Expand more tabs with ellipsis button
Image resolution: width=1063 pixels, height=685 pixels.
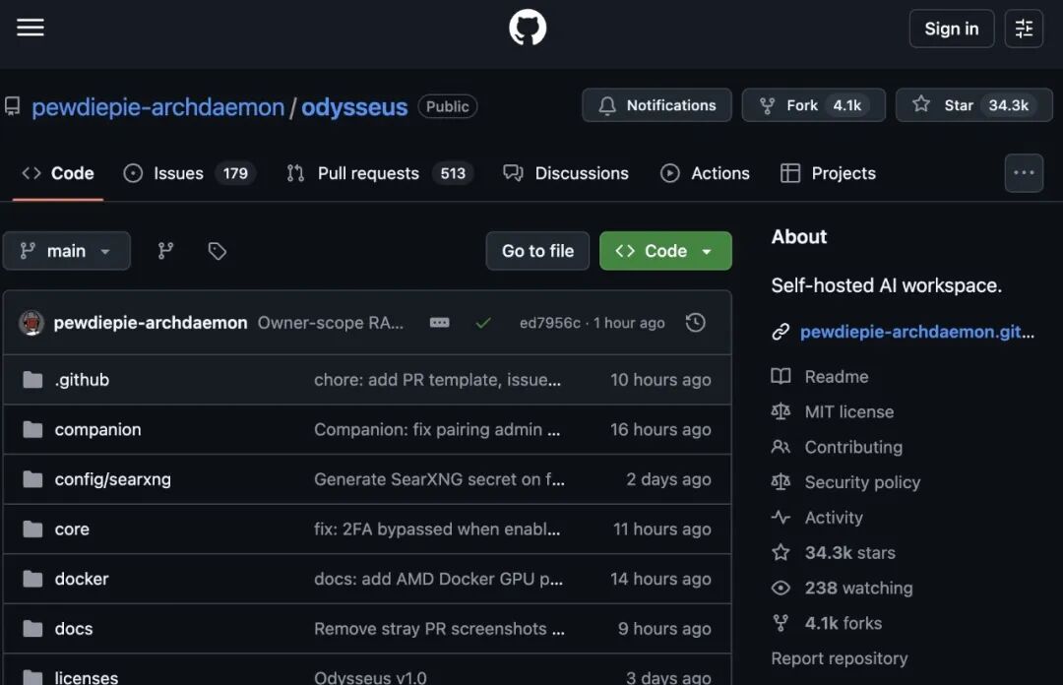1024,173
